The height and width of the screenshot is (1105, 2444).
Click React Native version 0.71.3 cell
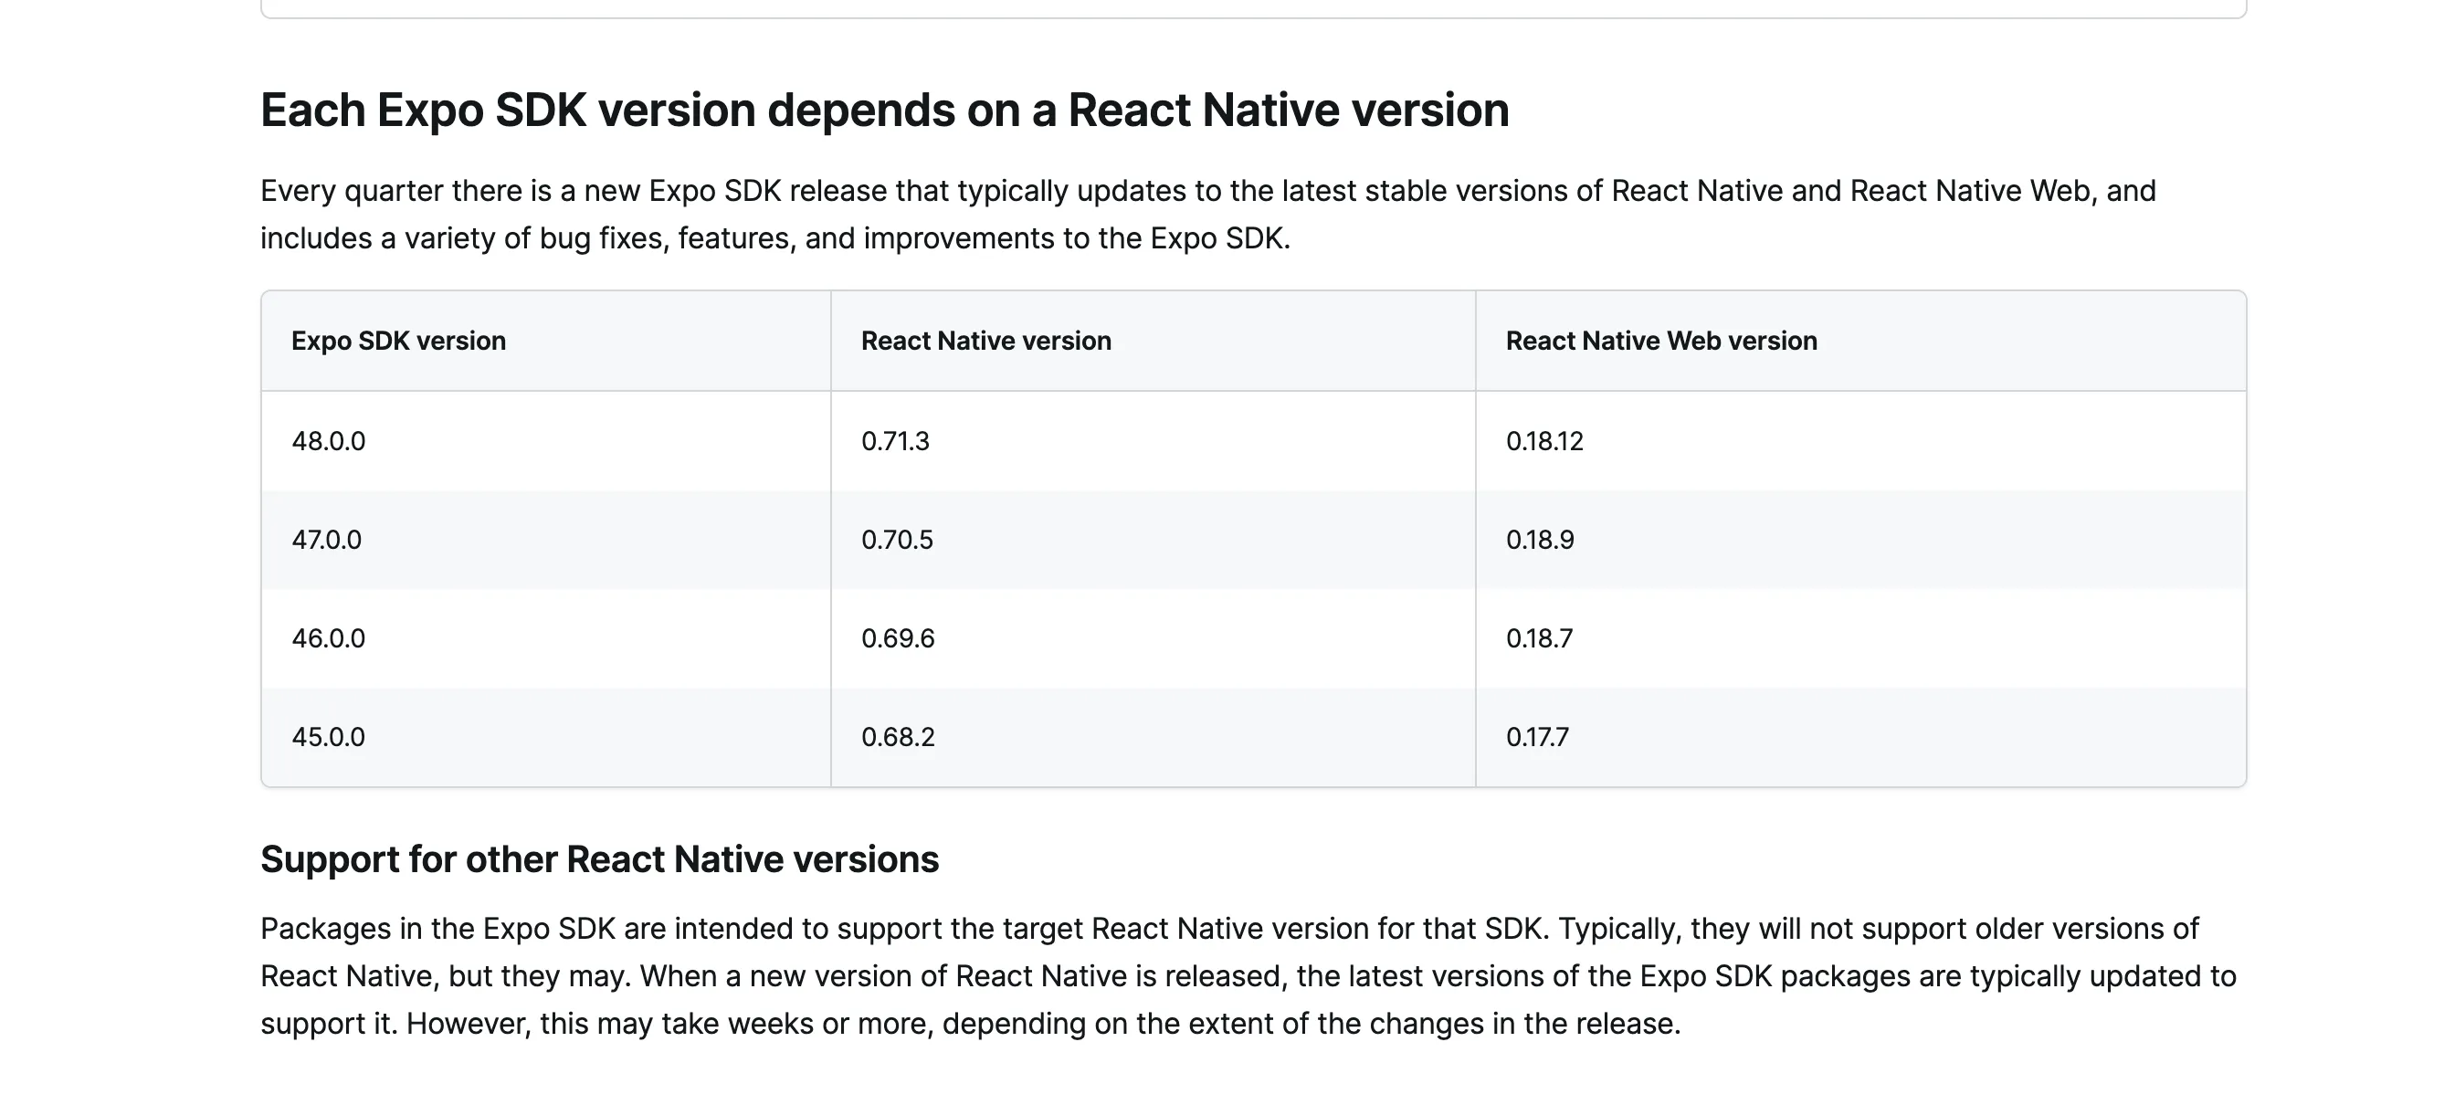(896, 441)
